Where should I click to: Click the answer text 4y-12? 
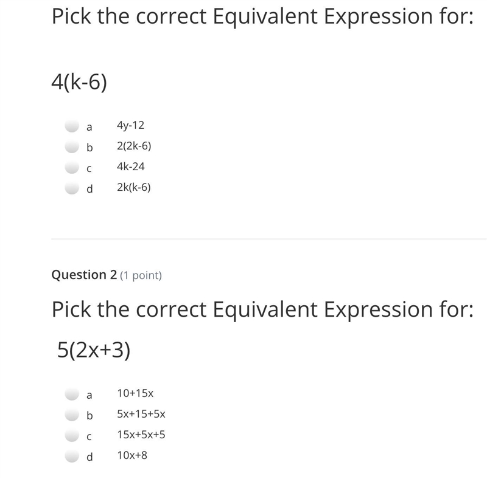click(x=130, y=125)
